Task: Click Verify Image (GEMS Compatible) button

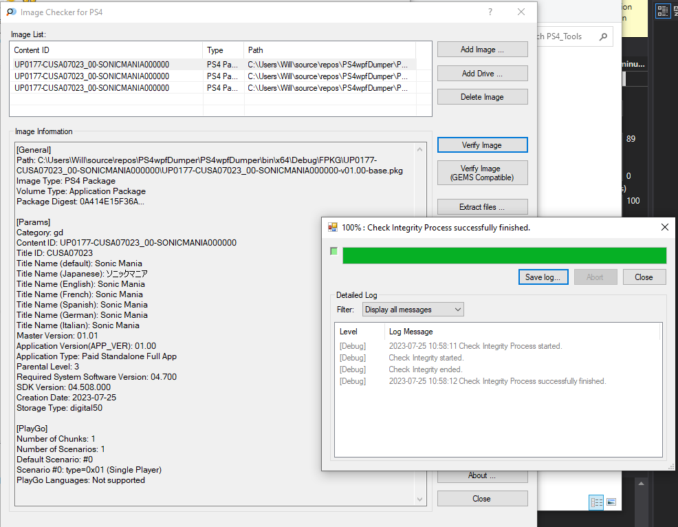Action: tap(482, 173)
